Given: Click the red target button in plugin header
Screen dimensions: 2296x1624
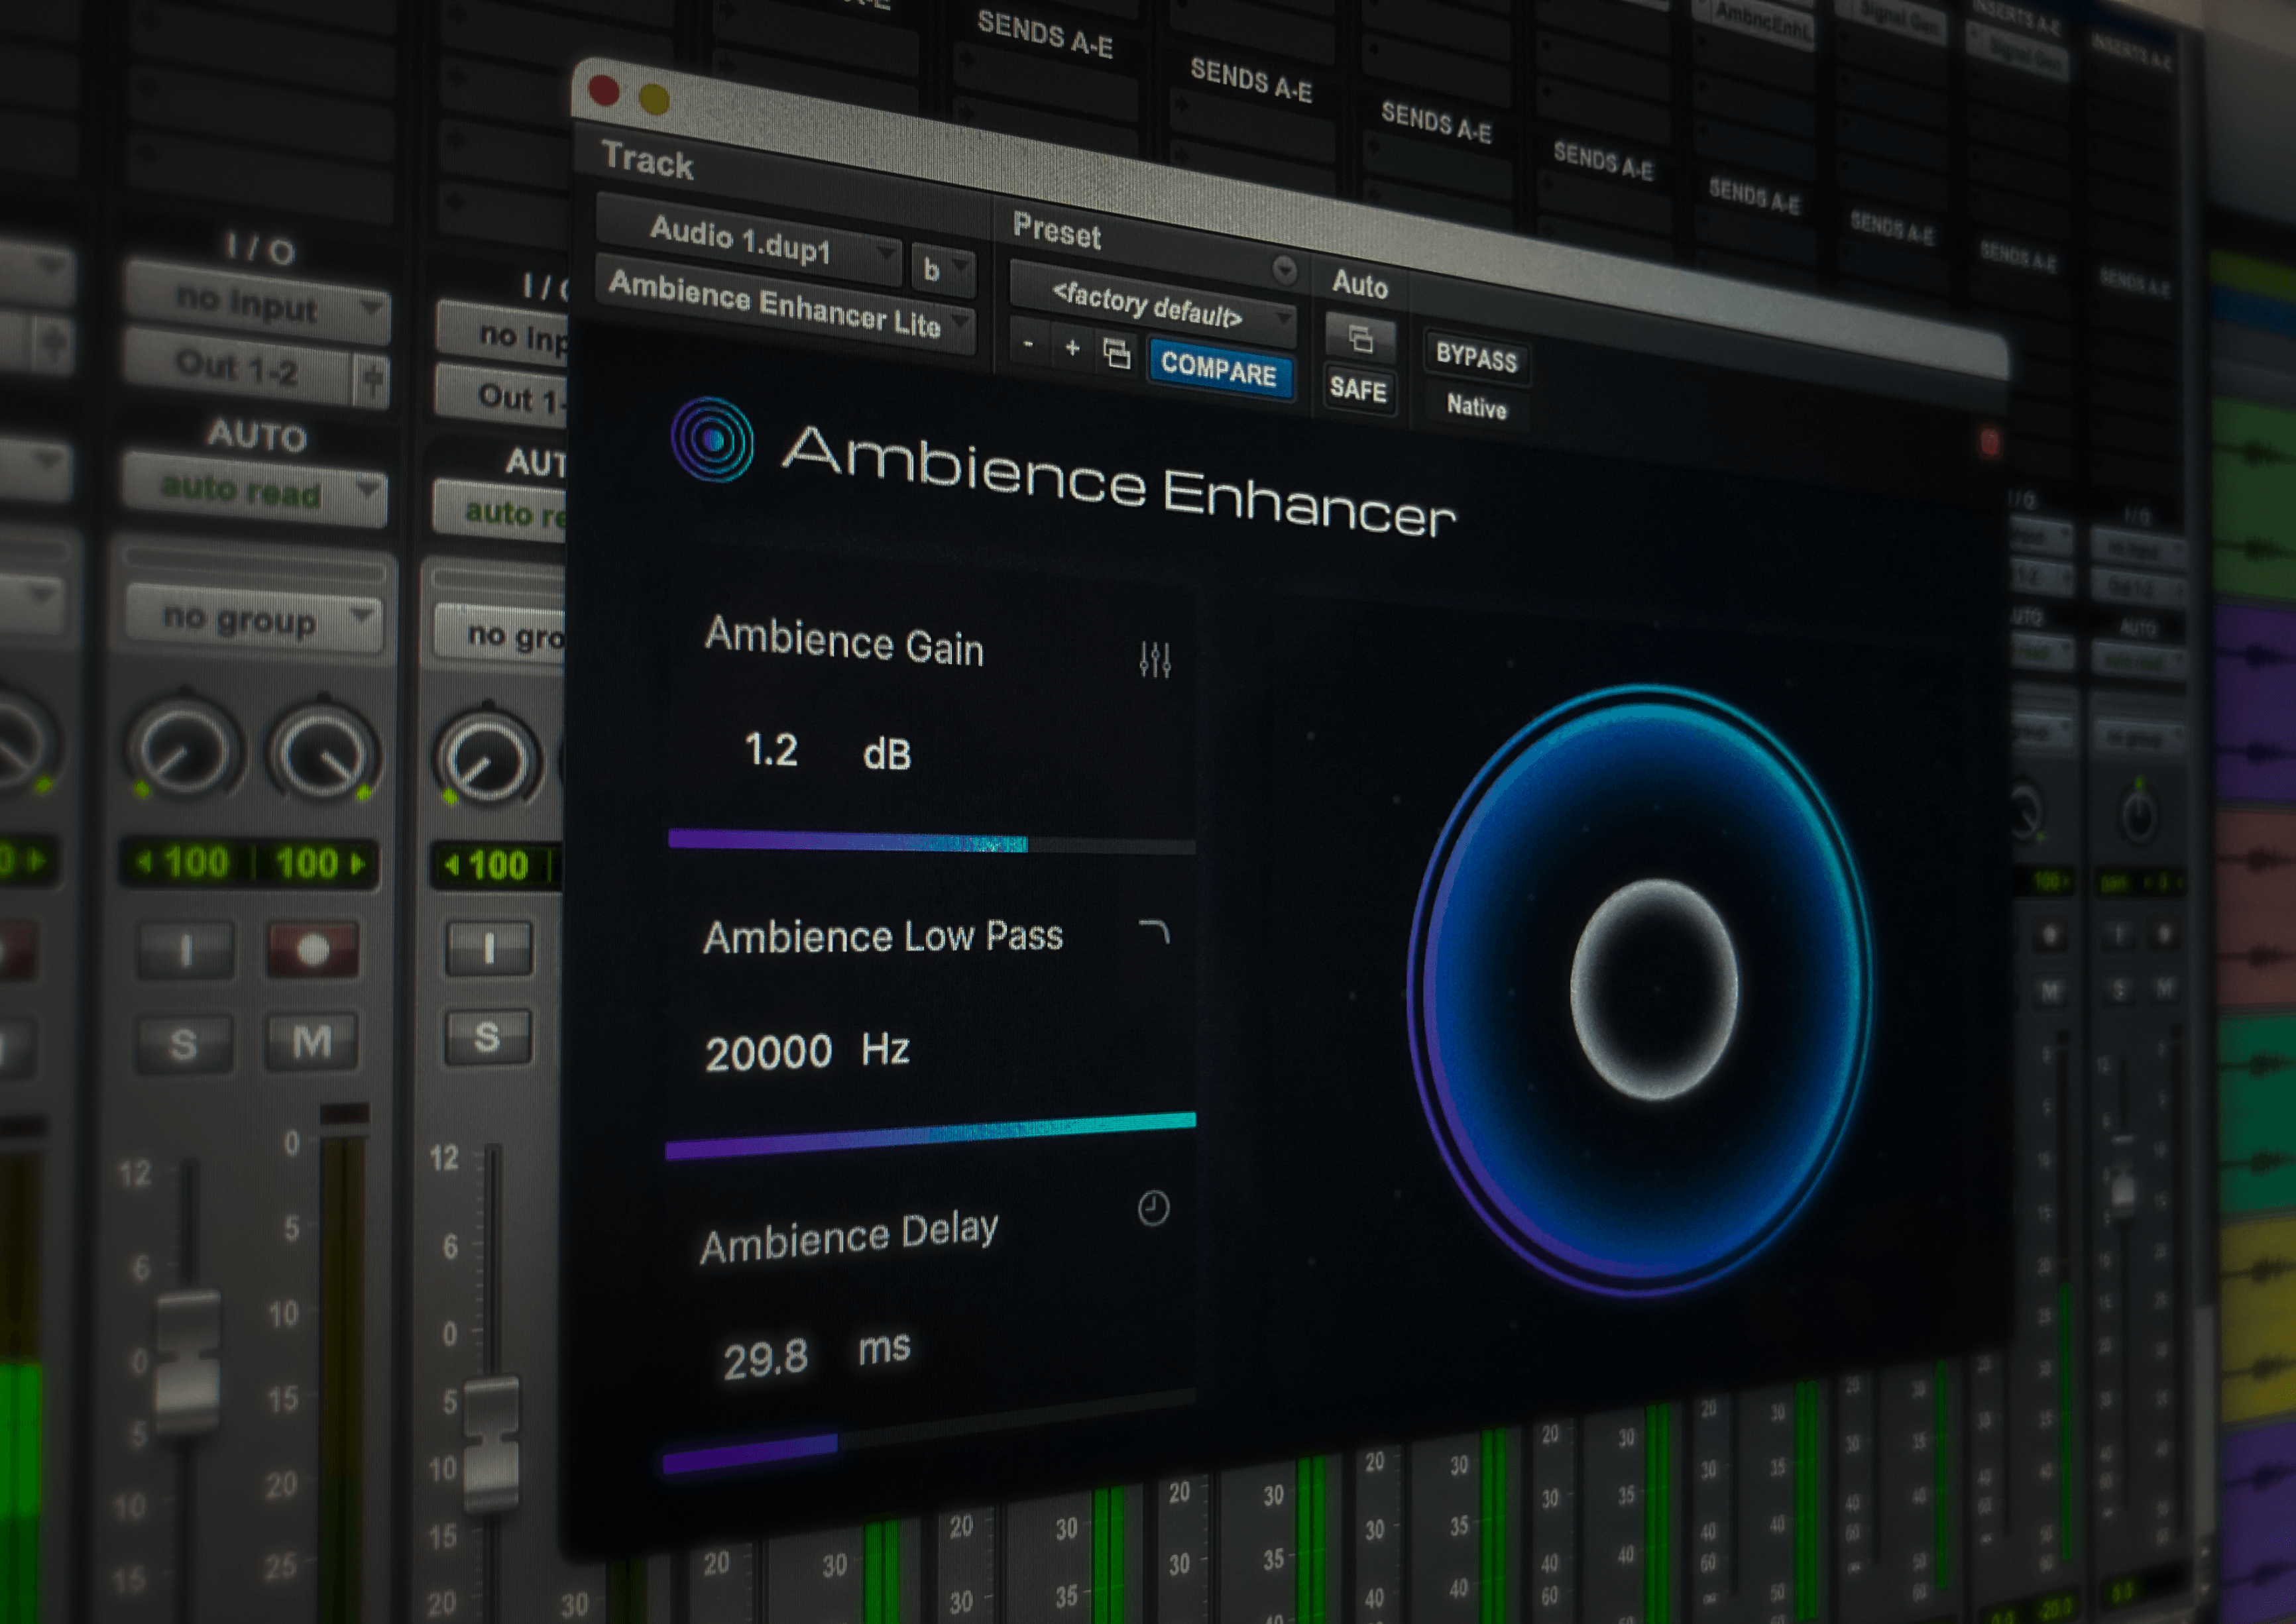Looking at the screenshot, I should [x=1990, y=442].
